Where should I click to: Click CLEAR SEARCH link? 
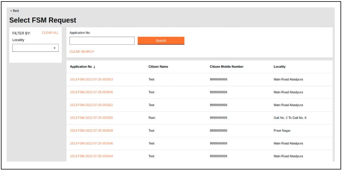82,52
